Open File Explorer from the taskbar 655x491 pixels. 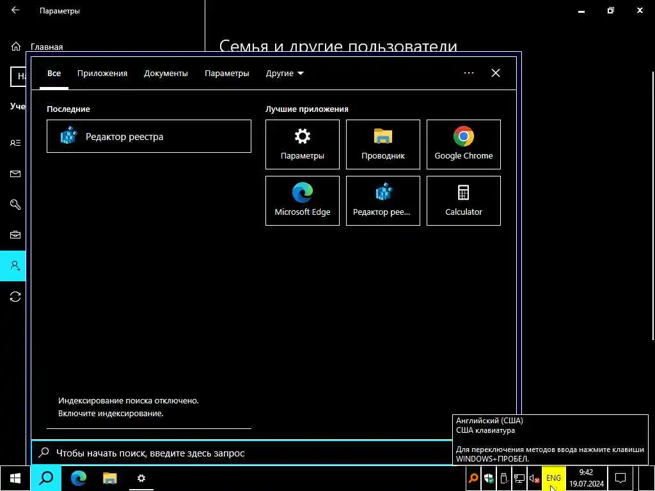click(x=110, y=478)
